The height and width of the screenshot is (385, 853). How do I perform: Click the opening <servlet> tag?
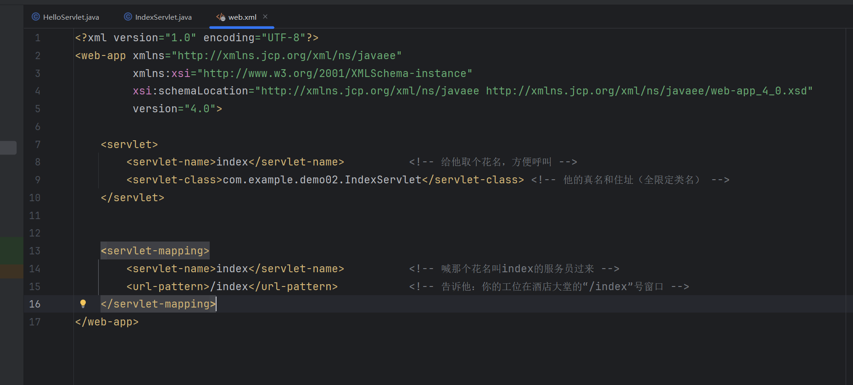pyautogui.click(x=129, y=144)
